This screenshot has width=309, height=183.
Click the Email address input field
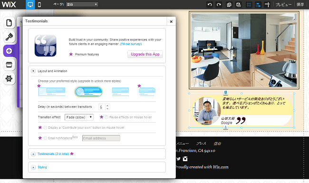coord(101,138)
